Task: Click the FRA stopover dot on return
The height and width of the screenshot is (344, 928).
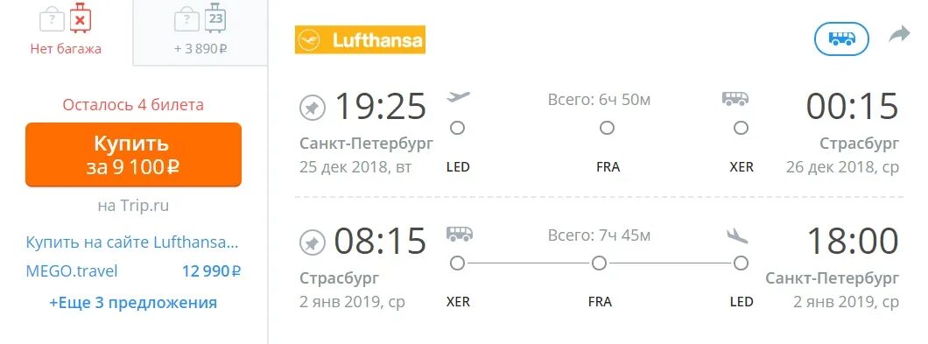Action: (x=599, y=263)
